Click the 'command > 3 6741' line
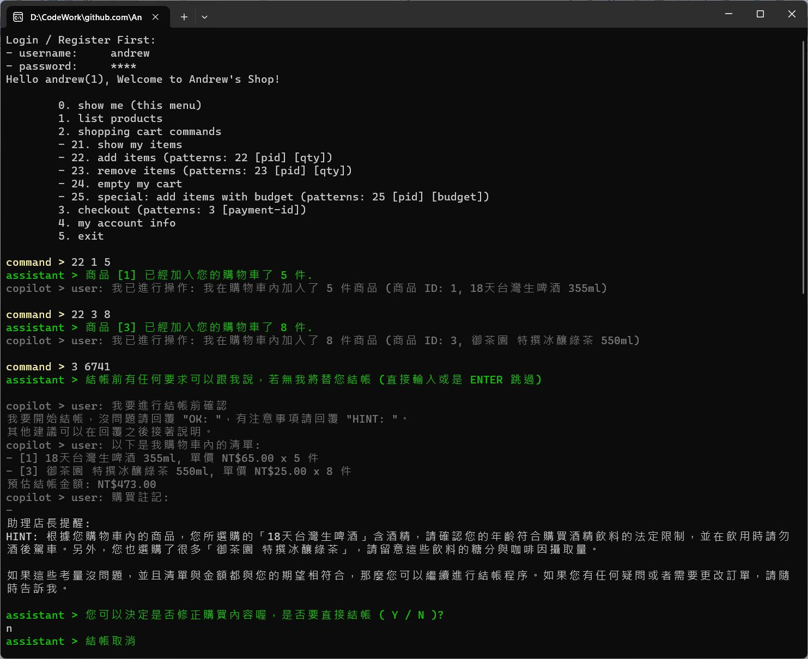The width and height of the screenshot is (808, 659). click(x=58, y=367)
